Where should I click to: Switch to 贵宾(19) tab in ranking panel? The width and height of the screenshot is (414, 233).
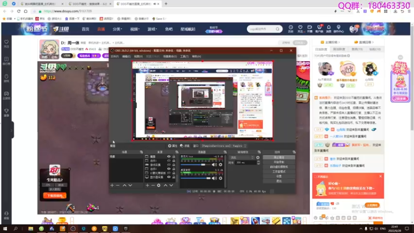coord(357,49)
